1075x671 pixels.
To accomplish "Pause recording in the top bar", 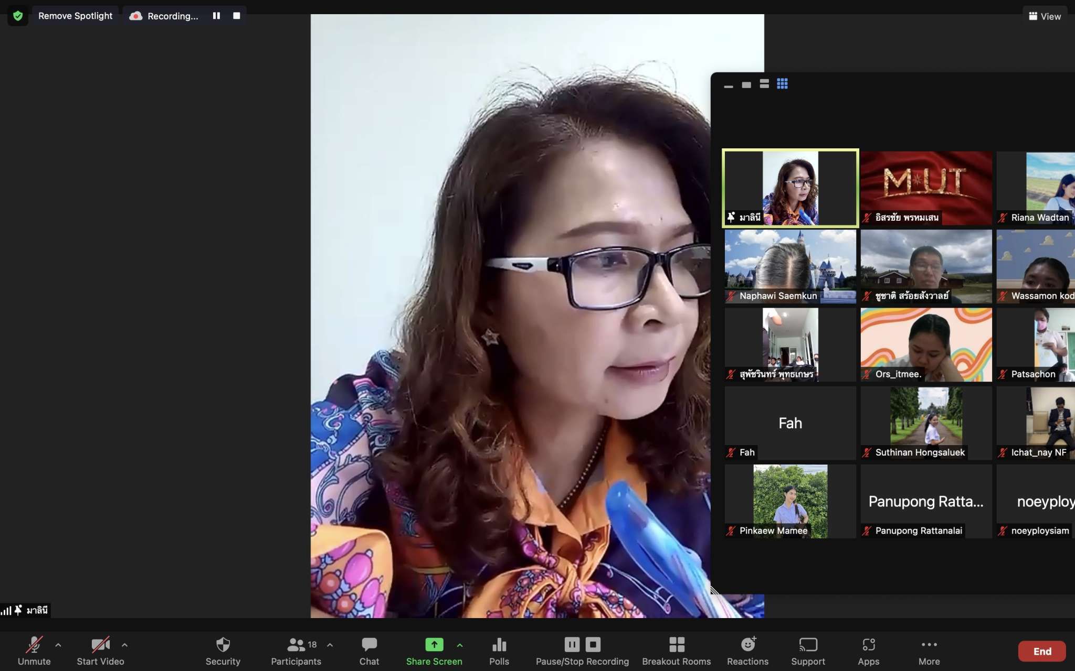I will 216,16.
